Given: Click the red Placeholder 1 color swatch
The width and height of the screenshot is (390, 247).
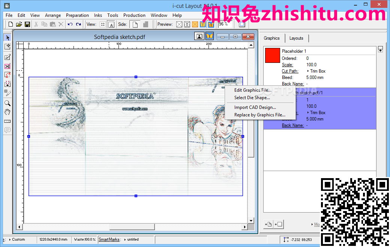Looking at the screenshot, I should click(272, 55).
